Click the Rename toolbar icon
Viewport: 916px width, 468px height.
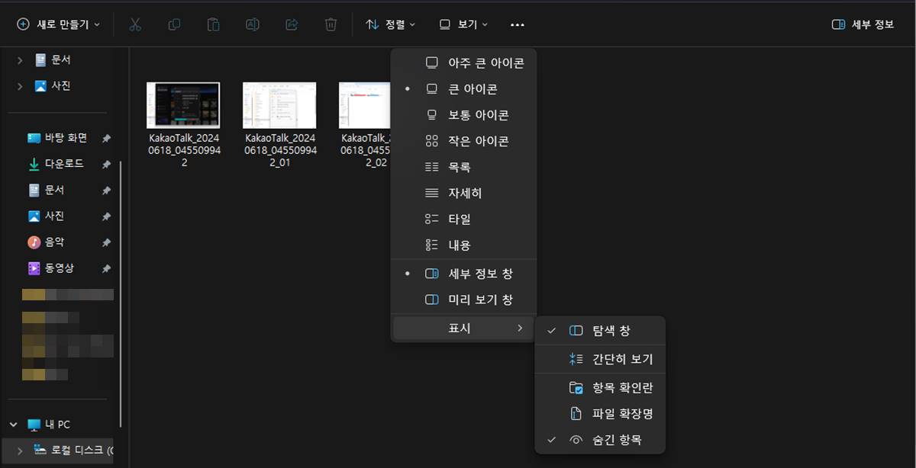click(252, 24)
